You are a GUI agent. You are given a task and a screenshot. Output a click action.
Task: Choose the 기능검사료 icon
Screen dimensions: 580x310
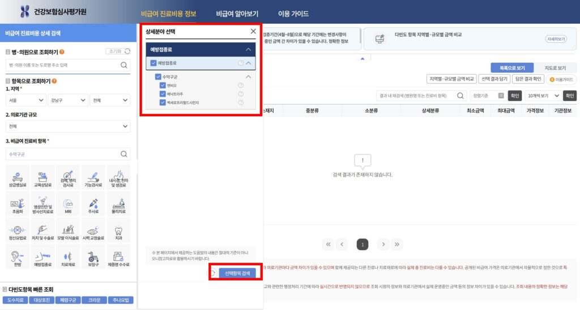(93, 178)
